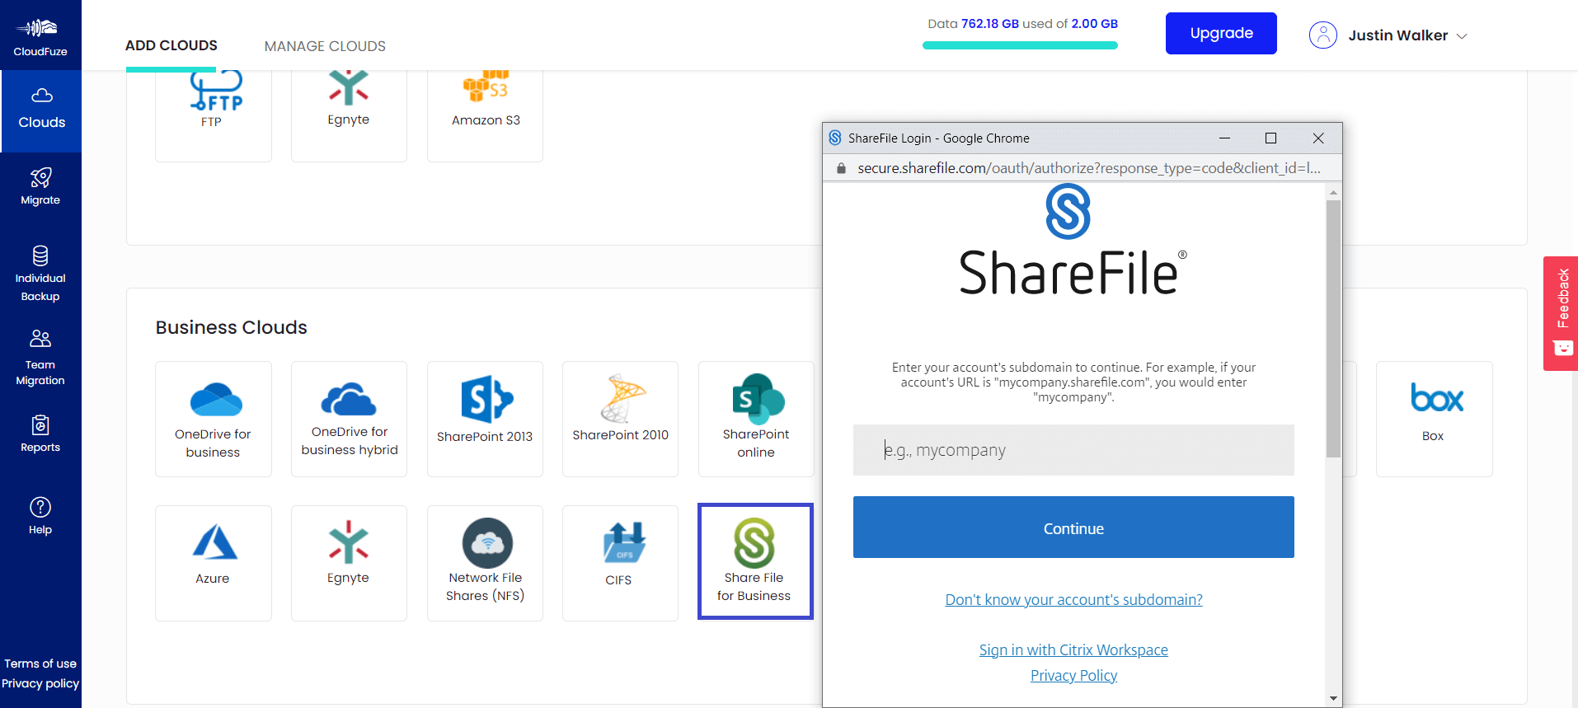
Task: Minimize the ShareFile Login window
Action: [1224, 138]
